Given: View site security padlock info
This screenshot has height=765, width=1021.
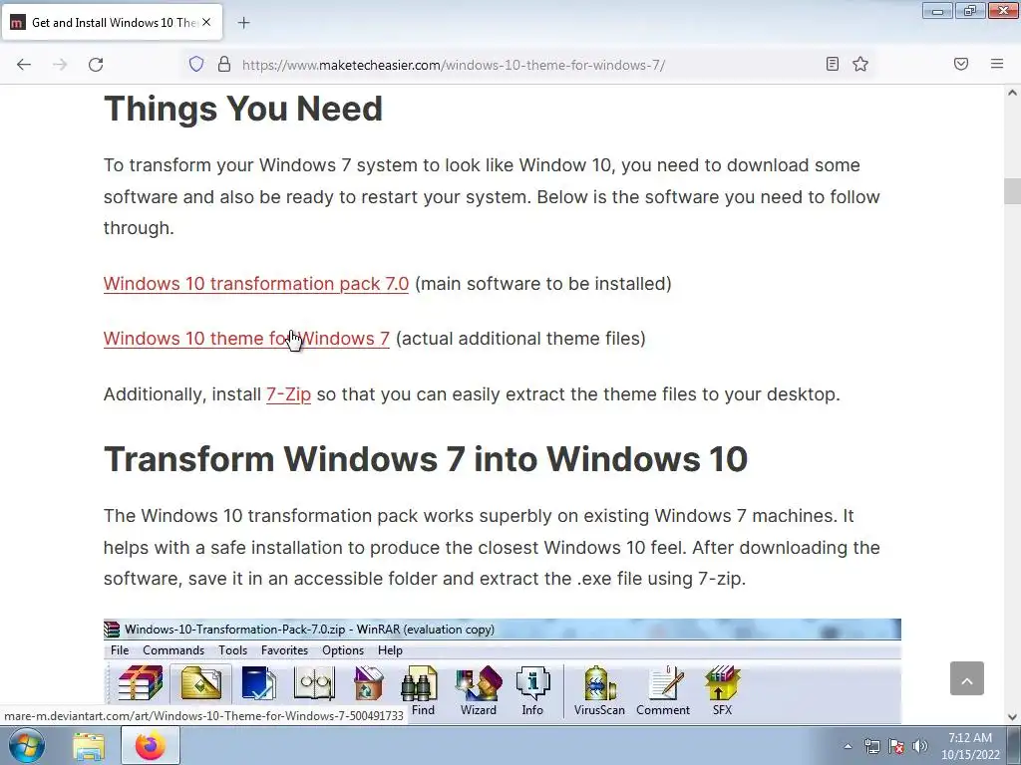Looking at the screenshot, I should pos(224,65).
